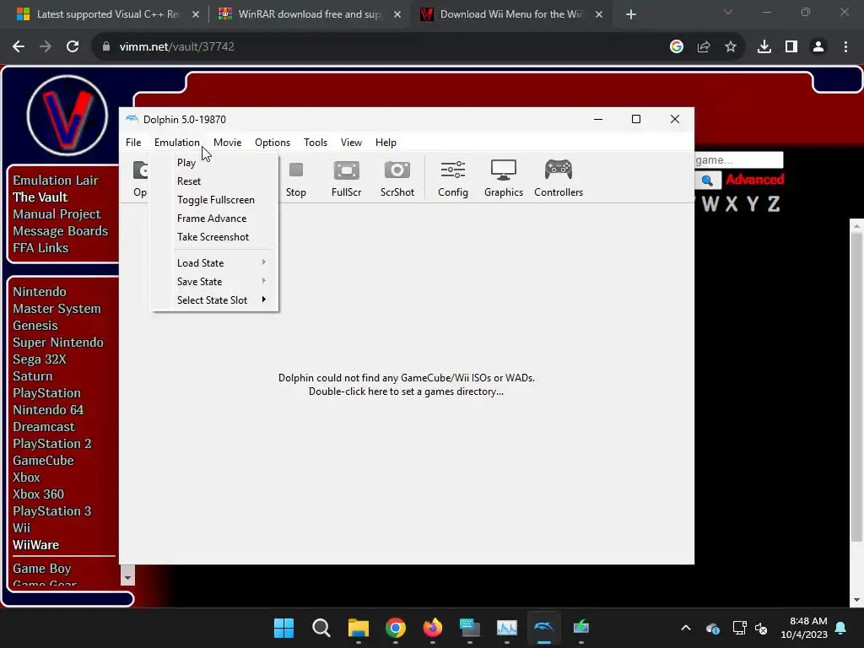The width and height of the screenshot is (864, 648).
Task: Open Chrome downloads icon
Action: tap(764, 47)
